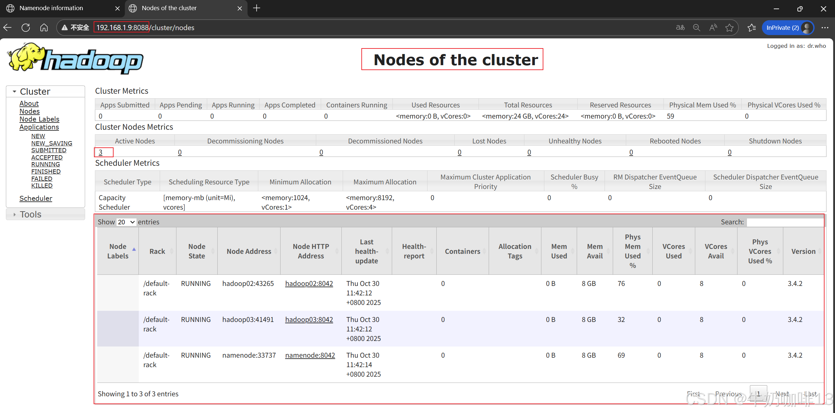Open new tab with plus button
This screenshot has height=413, width=835.
[257, 8]
